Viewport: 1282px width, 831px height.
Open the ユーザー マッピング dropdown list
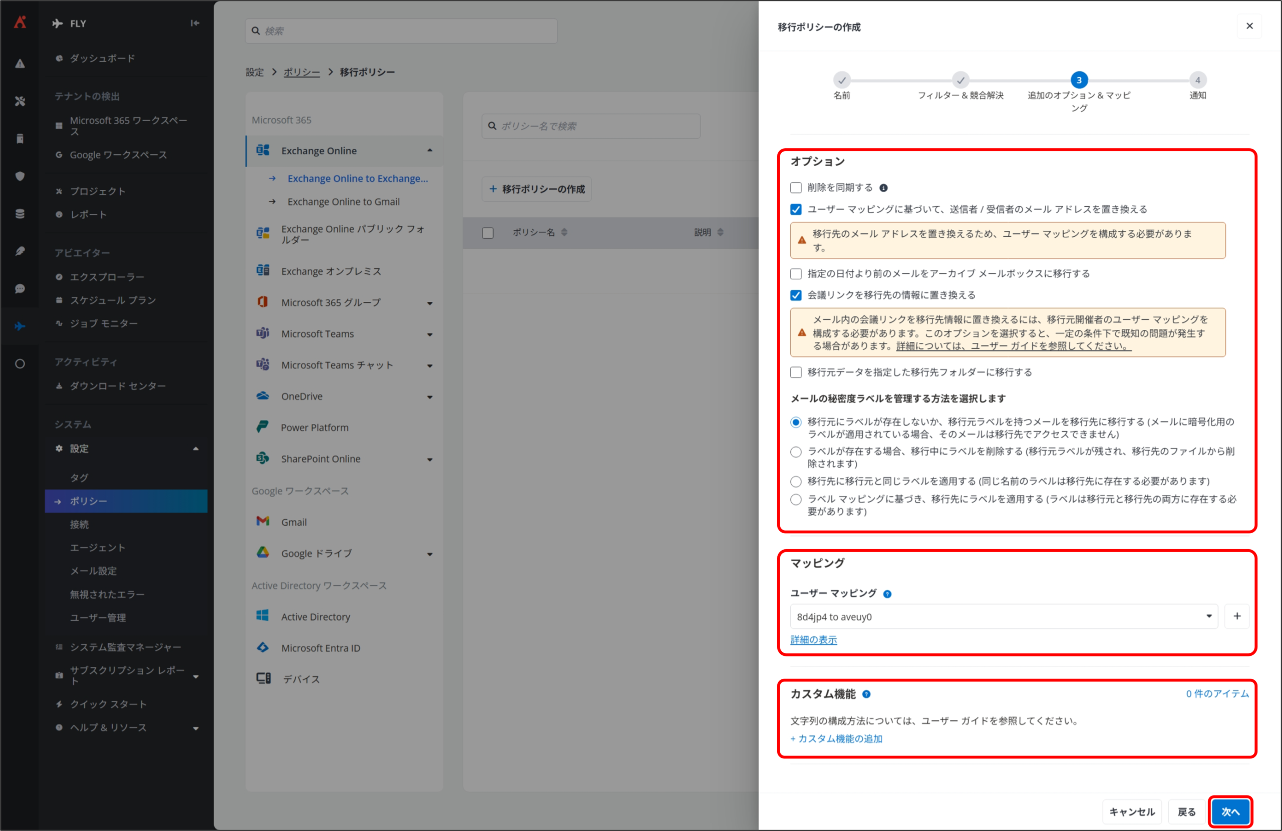point(1003,617)
